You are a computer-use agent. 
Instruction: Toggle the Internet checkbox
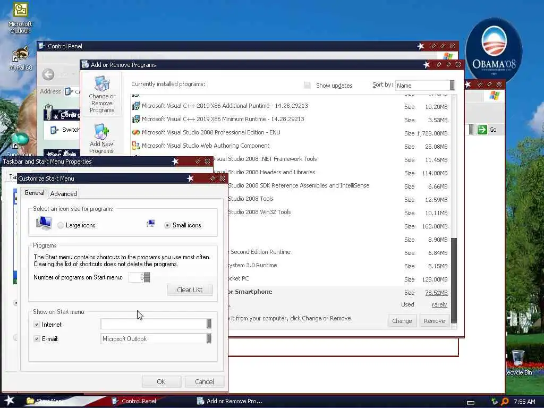[x=37, y=325]
